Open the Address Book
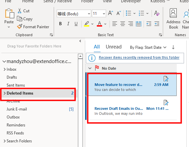Image resolution: width=189 pixels, height=147 pixels. (173, 19)
